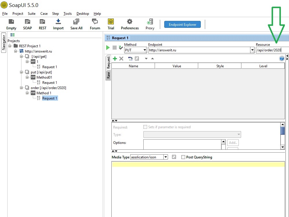289x217 pixels.
Task: Submit request with green play arrow
Action: click(x=108, y=48)
